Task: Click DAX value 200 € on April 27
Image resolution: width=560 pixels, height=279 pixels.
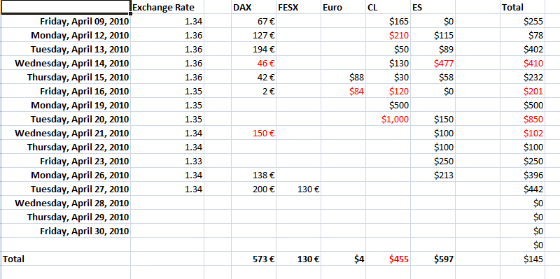Action: coord(253,189)
